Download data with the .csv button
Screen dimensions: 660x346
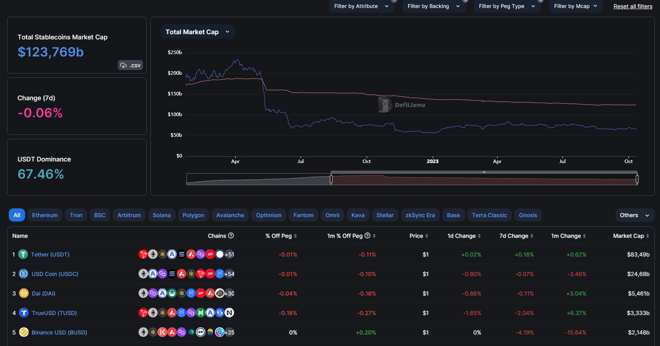tap(130, 65)
